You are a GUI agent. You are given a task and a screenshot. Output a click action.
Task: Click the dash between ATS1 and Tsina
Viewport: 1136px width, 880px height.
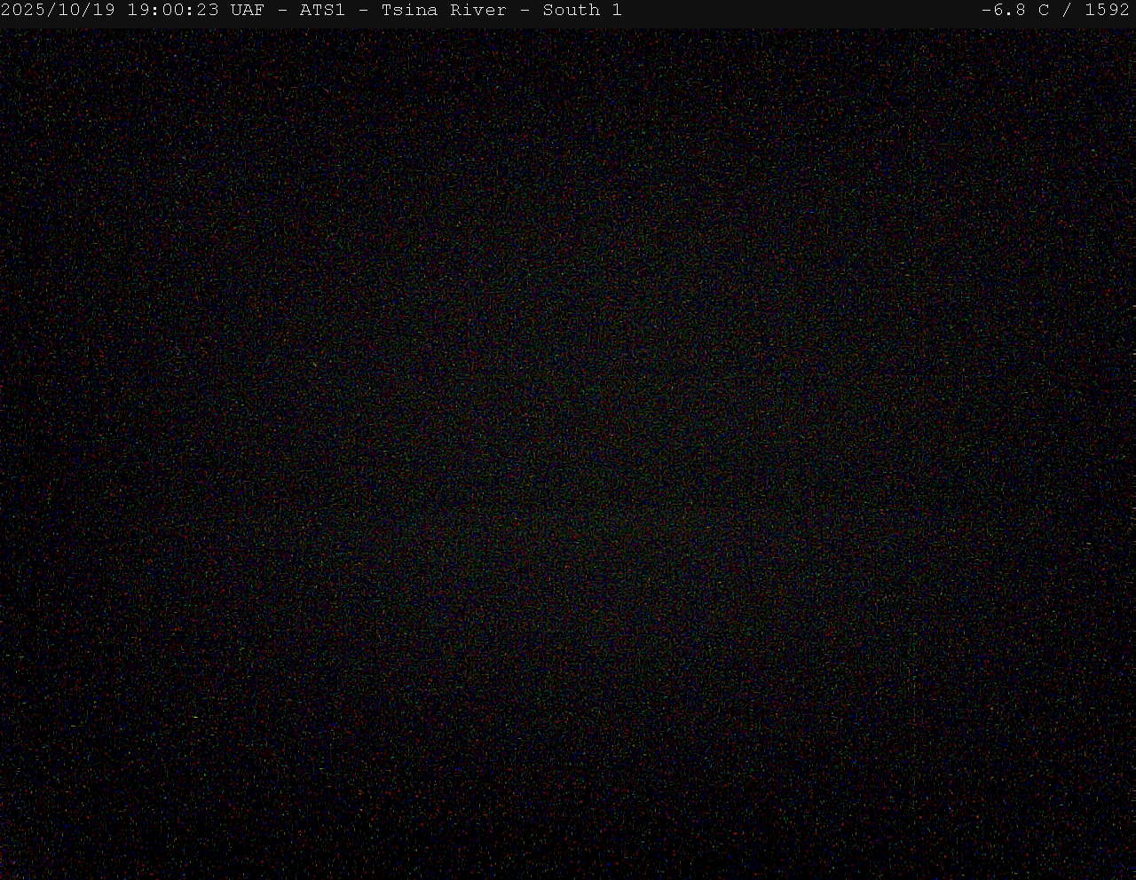tap(363, 11)
